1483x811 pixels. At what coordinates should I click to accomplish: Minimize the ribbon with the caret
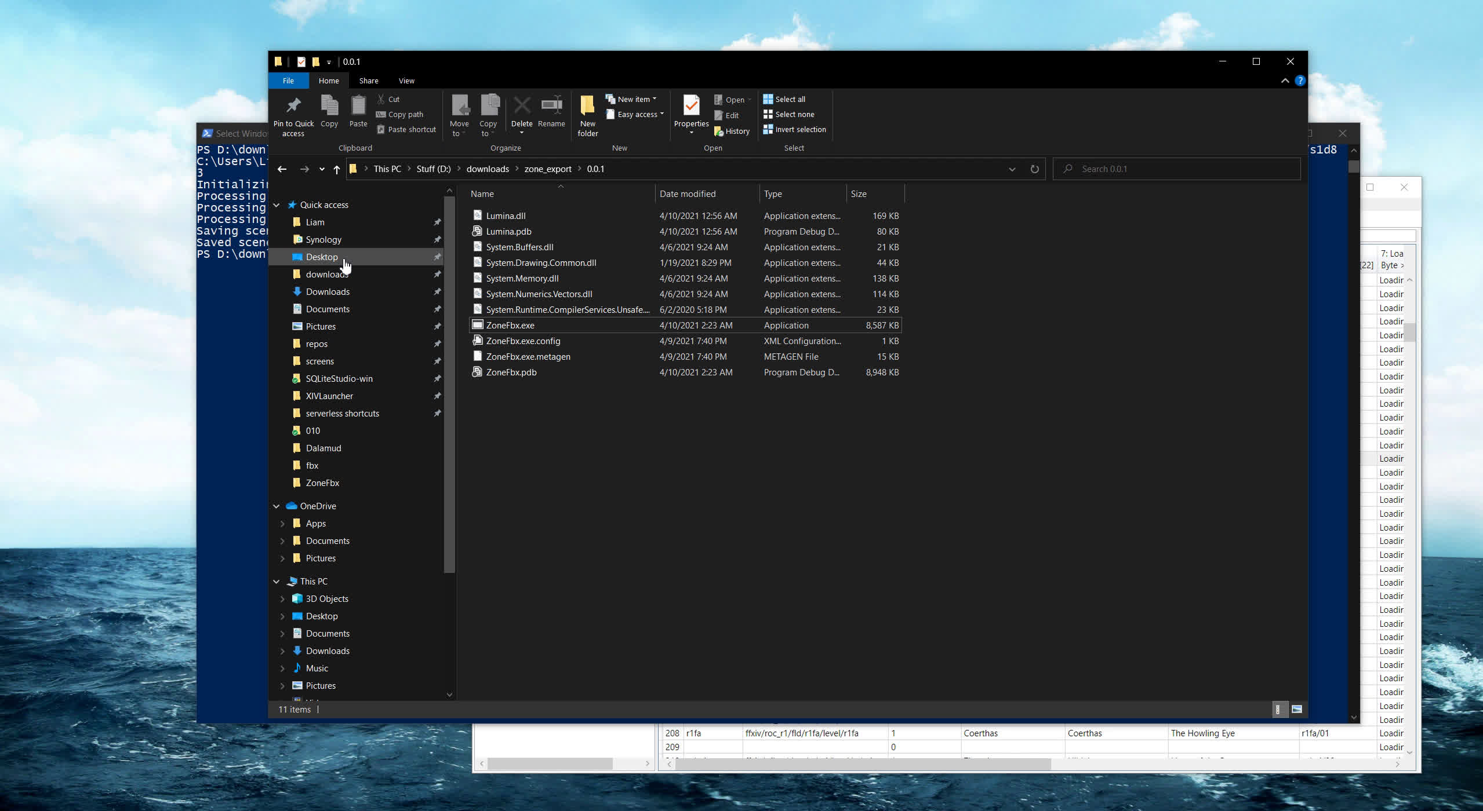[x=1285, y=81]
